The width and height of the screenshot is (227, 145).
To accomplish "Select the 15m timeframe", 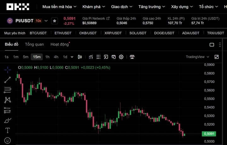I will 37,57.
